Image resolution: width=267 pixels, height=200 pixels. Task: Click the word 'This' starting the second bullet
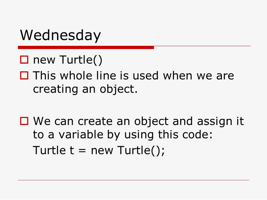44,76
